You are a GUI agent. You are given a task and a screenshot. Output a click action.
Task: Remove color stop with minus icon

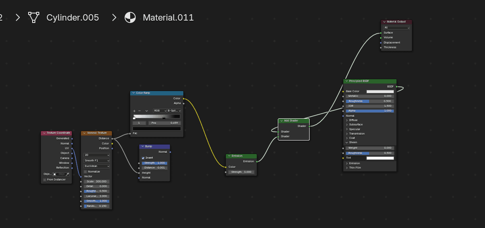click(x=139, y=111)
